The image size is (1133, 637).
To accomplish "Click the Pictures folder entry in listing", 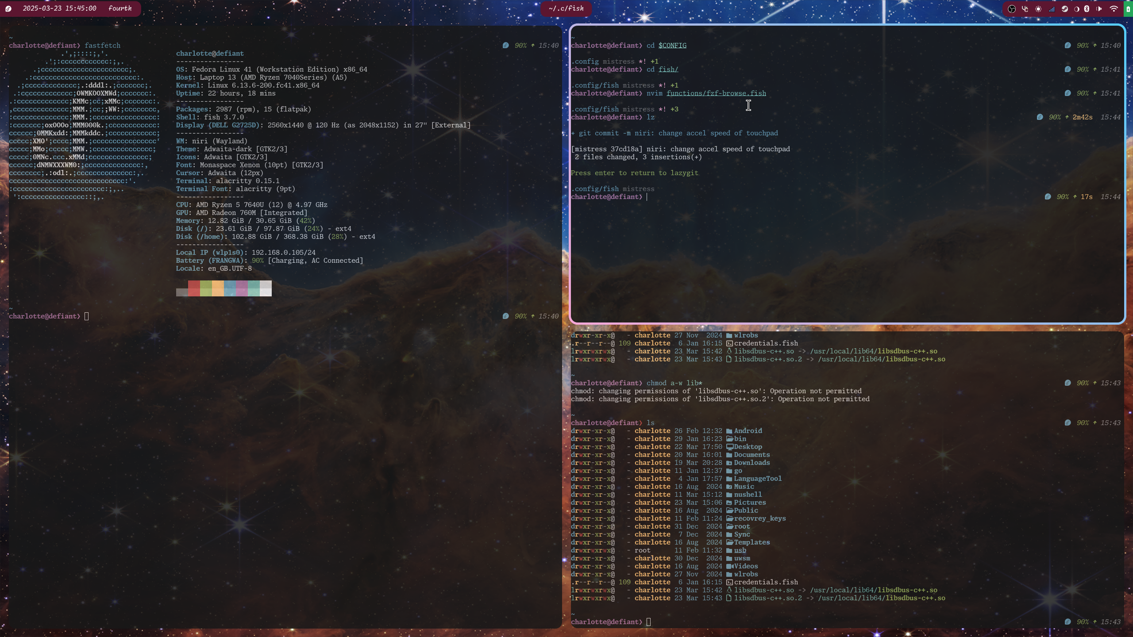I will point(749,503).
